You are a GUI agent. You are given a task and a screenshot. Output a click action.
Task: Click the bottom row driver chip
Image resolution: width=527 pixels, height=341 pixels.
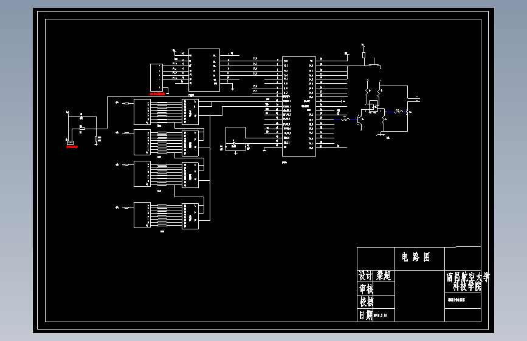190,216
